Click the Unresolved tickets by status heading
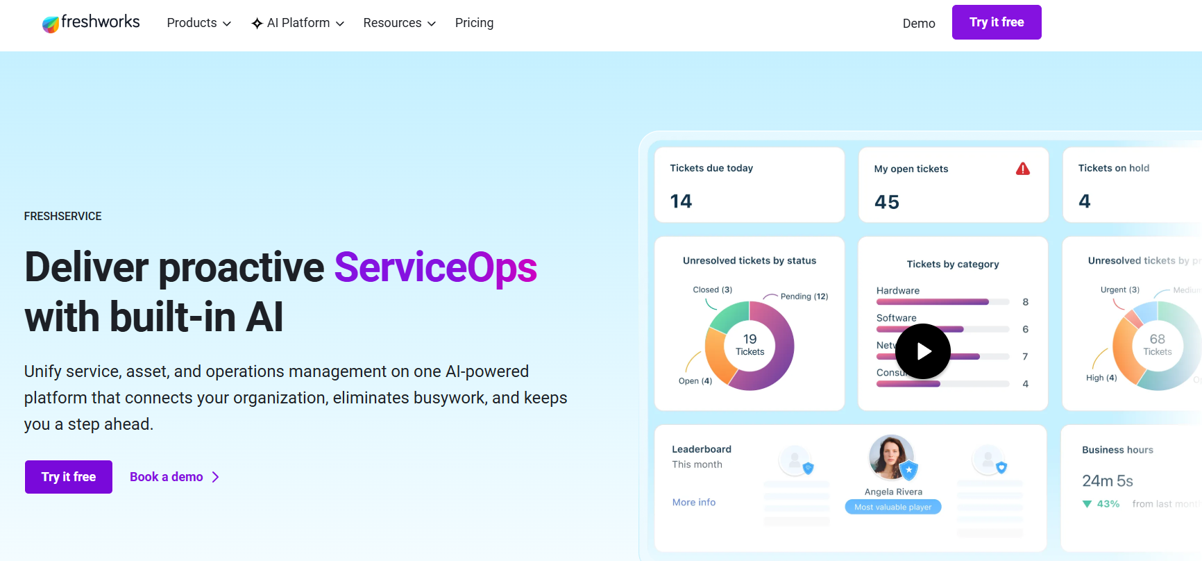1202x561 pixels. coord(750,261)
